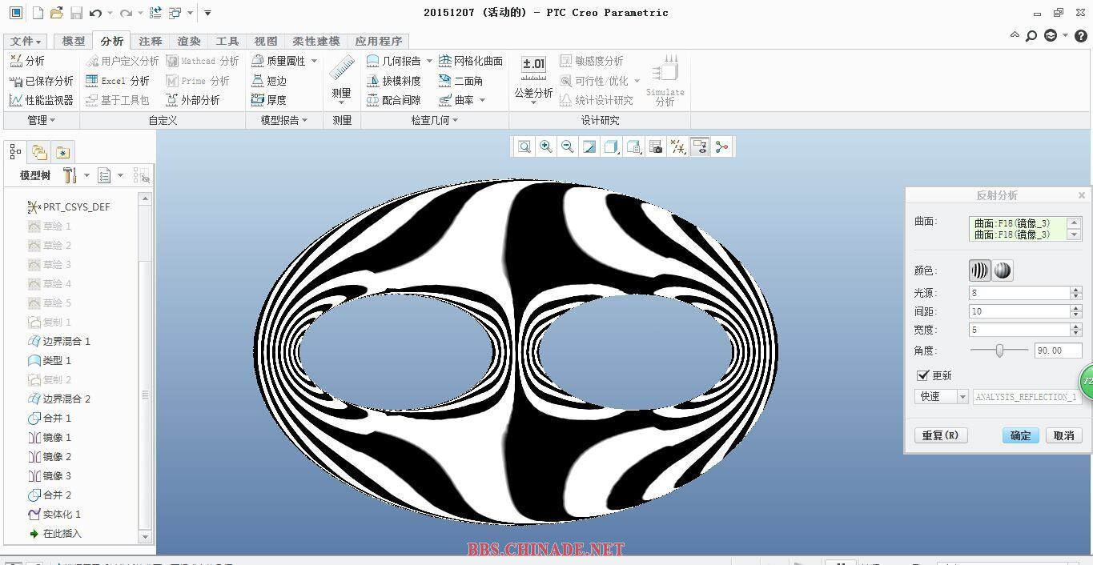The width and height of the screenshot is (1093, 565).
Task: Open 已保存分析 saved analysis
Action: (41, 81)
